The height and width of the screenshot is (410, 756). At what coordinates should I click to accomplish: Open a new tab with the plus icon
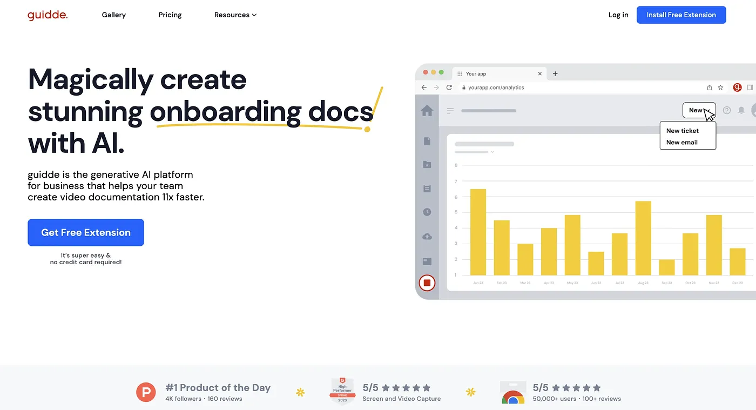pyautogui.click(x=555, y=73)
